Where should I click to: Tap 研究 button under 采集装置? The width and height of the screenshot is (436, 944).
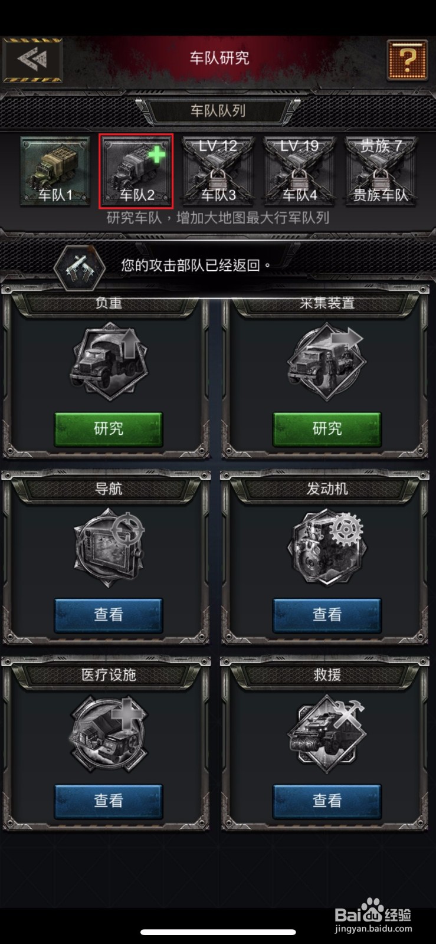[x=327, y=429]
